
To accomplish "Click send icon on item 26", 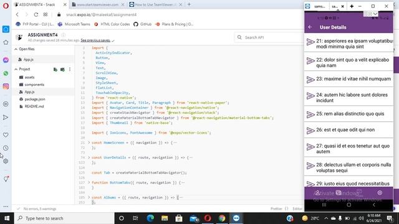I will tap(310, 131).
